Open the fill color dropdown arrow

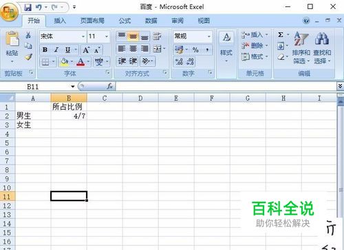72,62
